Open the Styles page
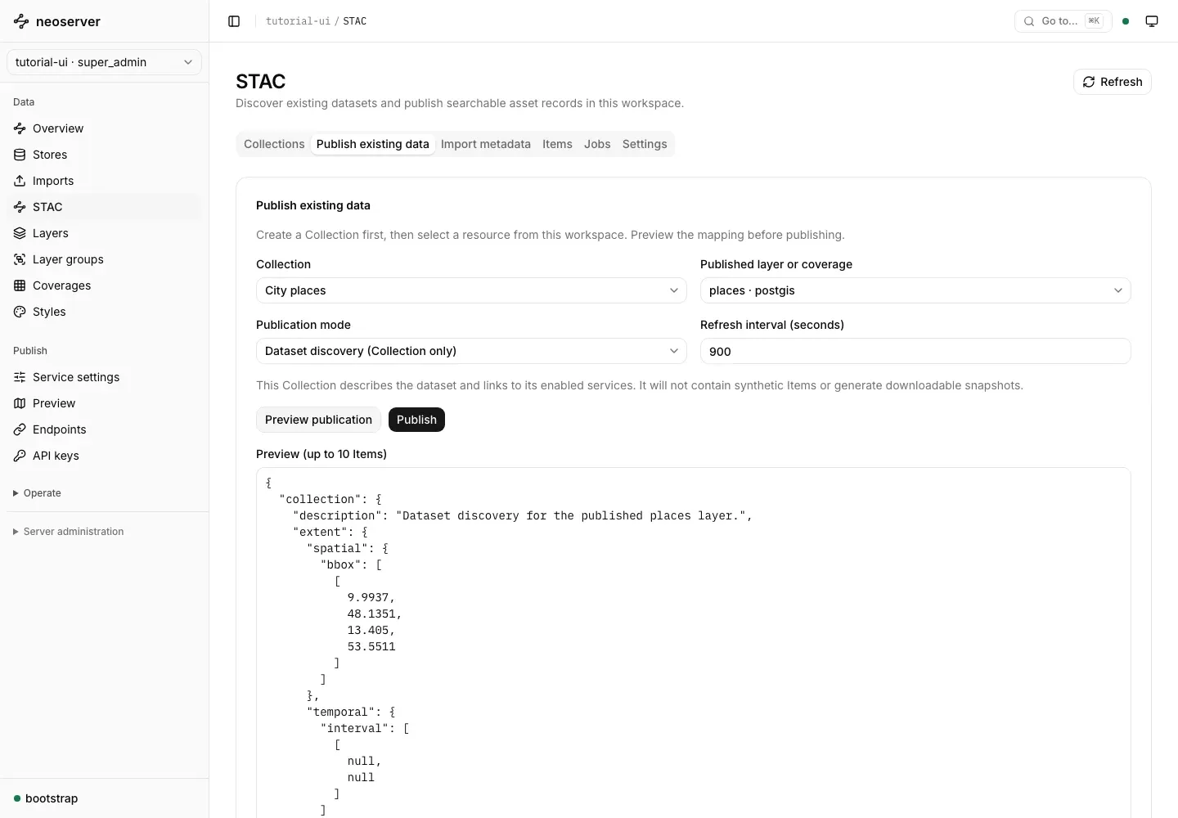The image size is (1178, 818). click(x=104, y=312)
